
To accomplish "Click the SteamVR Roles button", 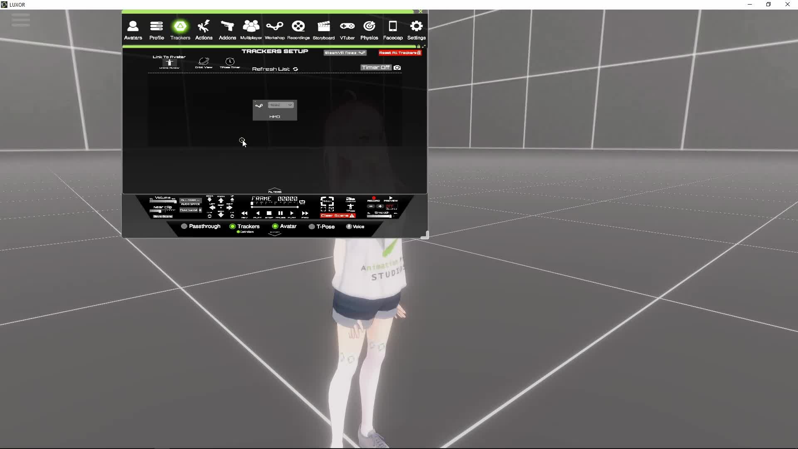I will click(345, 53).
